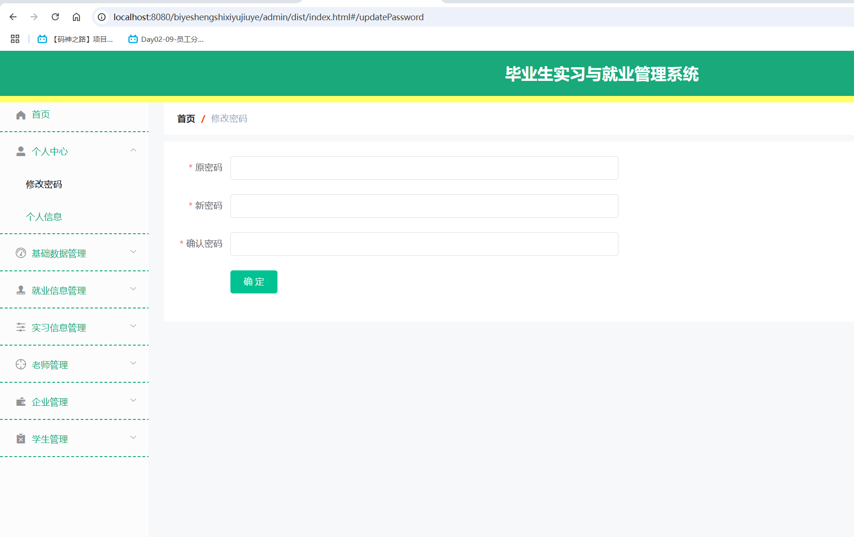Click the wallet icon beside 企业管理
The width and height of the screenshot is (854, 537).
coord(21,402)
